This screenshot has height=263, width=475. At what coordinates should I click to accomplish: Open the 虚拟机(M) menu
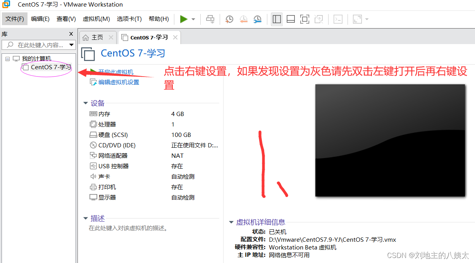click(96, 19)
